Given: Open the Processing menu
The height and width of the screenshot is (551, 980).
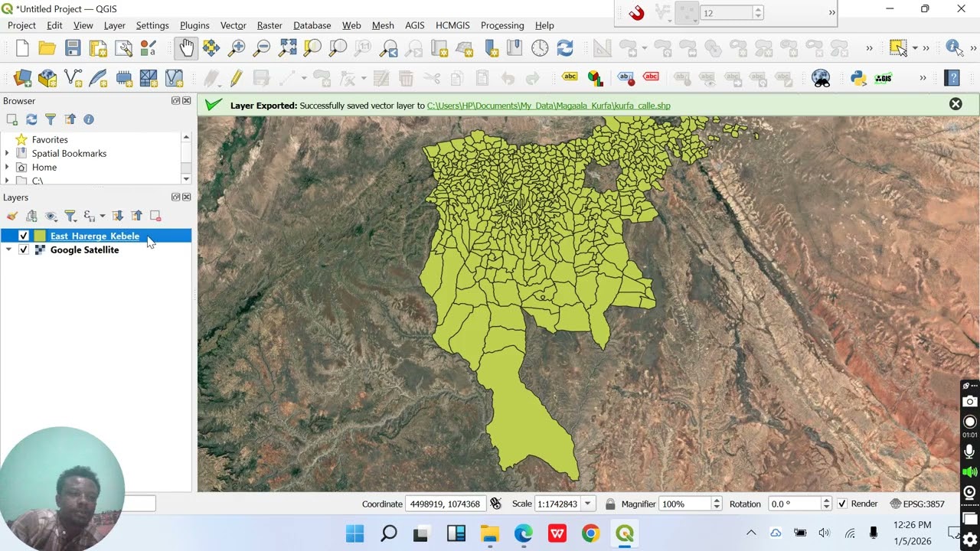Looking at the screenshot, I should 502,25.
